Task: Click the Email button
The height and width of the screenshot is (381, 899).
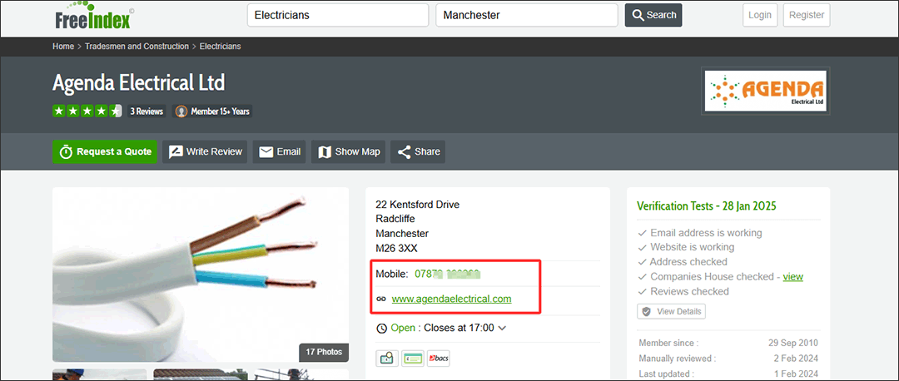Action: click(x=280, y=152)
